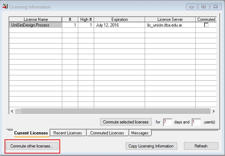Tick the Commuted checkbox for UniSimDesign.Process
Screen dimensions: 225x156
(206, 25)
